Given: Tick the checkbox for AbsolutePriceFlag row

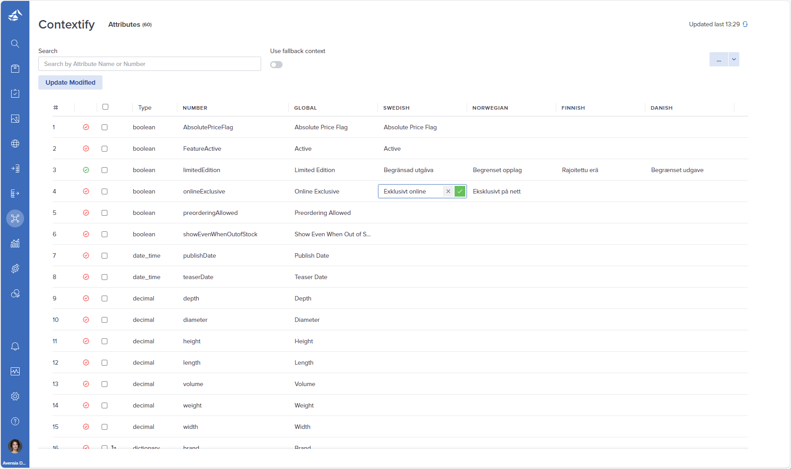Looking at the screenshot, I should [x=104, y=127].
